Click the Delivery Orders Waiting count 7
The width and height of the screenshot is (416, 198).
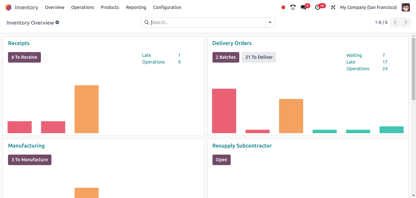pyautogui.click(x=384, y=55)
